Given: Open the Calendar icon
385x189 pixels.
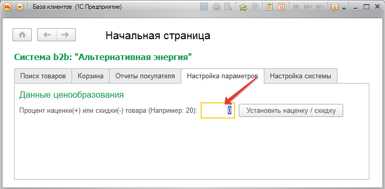Looking at the screenshot, I should (282, 7).
